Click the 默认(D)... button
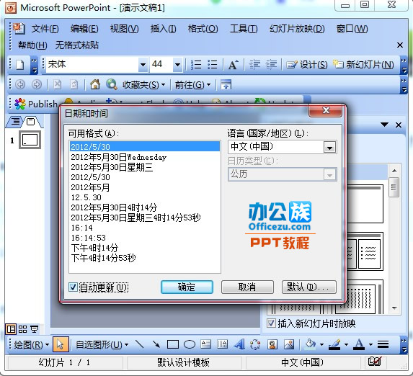Image resolution: width=413 pixels, height=376 pixels. coord(309,287)
